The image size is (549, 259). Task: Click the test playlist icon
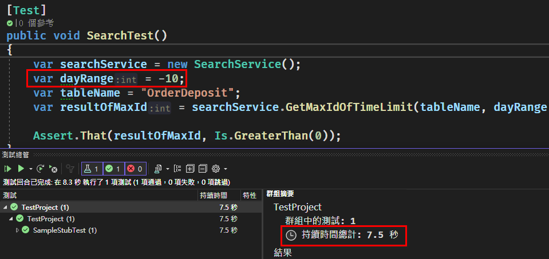[158, 169]
